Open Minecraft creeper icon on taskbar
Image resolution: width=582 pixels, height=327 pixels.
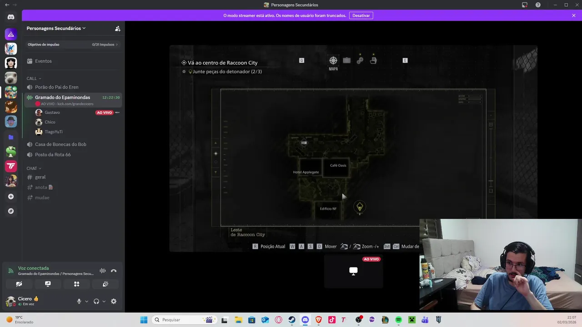pyautogui.click(x=411, y=320)
